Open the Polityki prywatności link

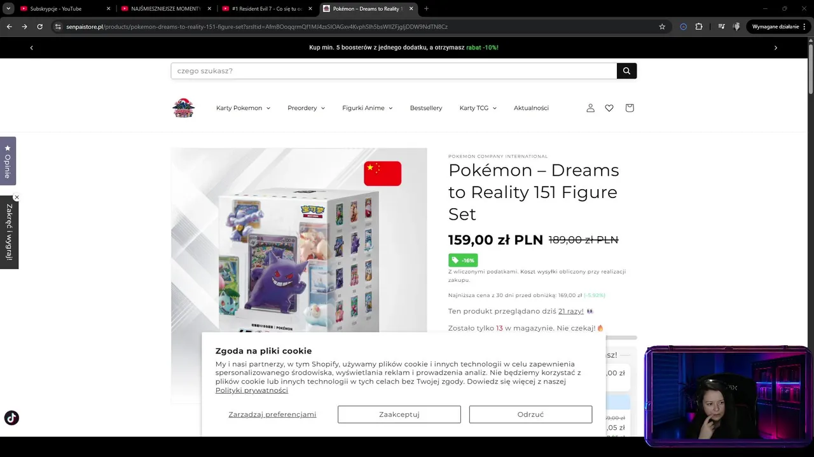252,390
